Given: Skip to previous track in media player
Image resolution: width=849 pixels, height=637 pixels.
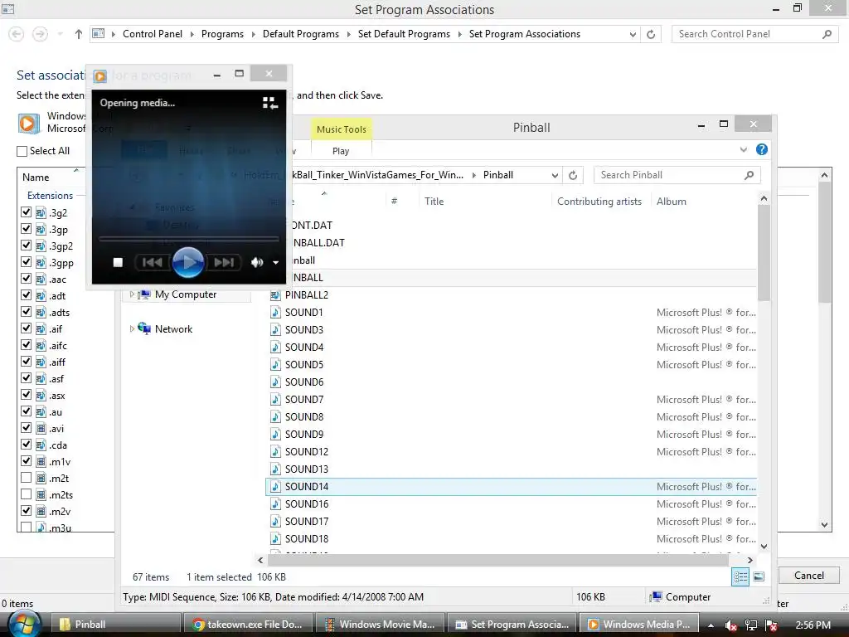Looking at the screenshot, I should coord(153,263).
